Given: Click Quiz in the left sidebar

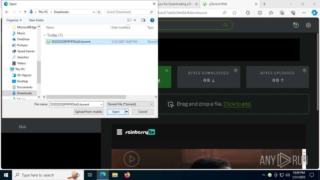Looking at the screenshot, I should coord(22,127).
